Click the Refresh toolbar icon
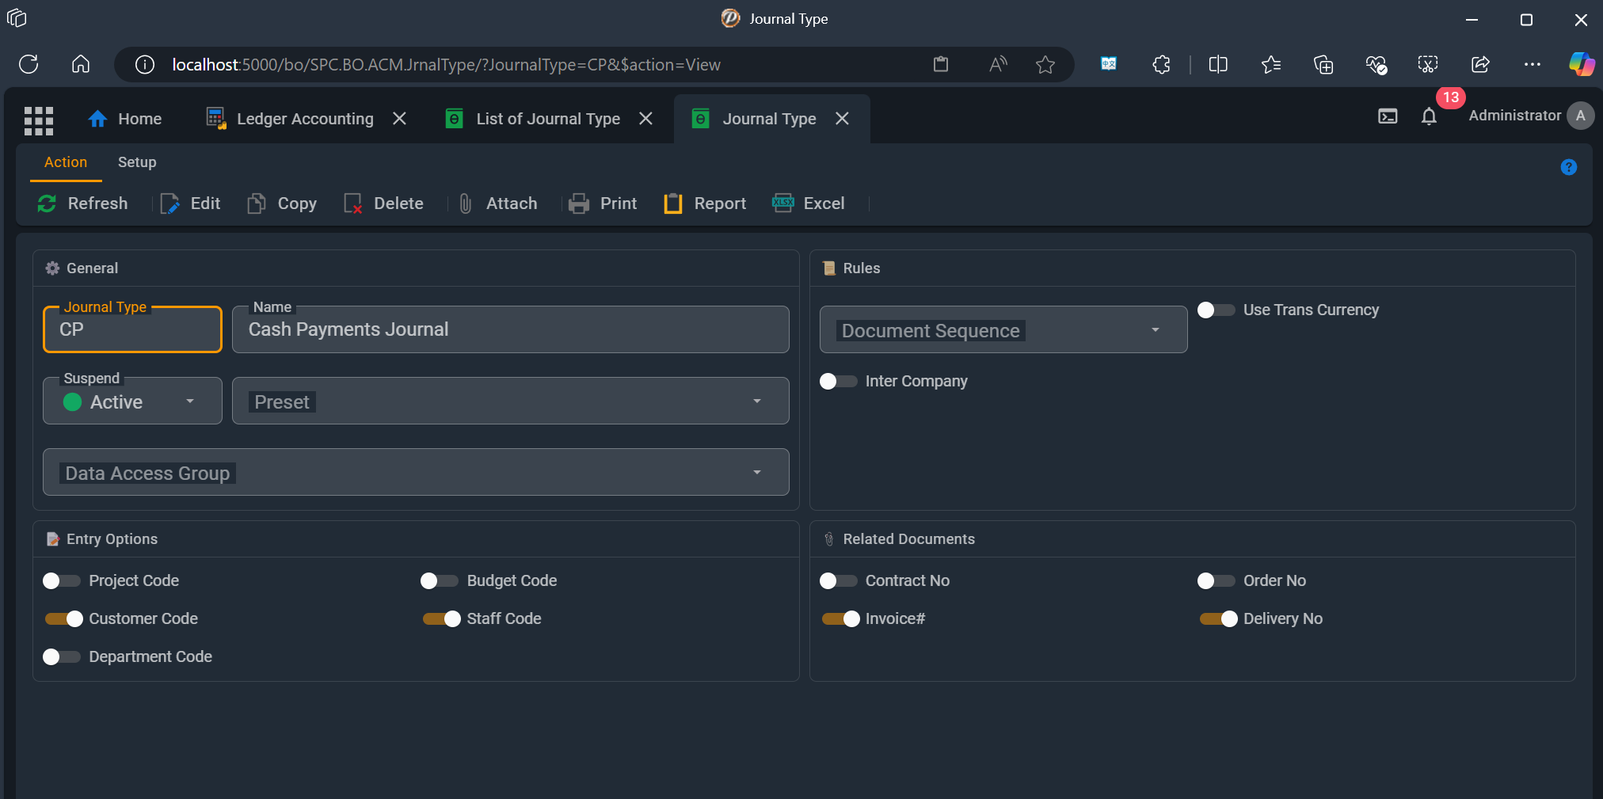1603x799 pixels. pos(47,204)
